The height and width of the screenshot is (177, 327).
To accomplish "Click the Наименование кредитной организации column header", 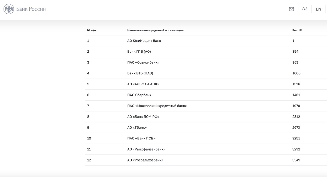I will (x=155, y=30).
